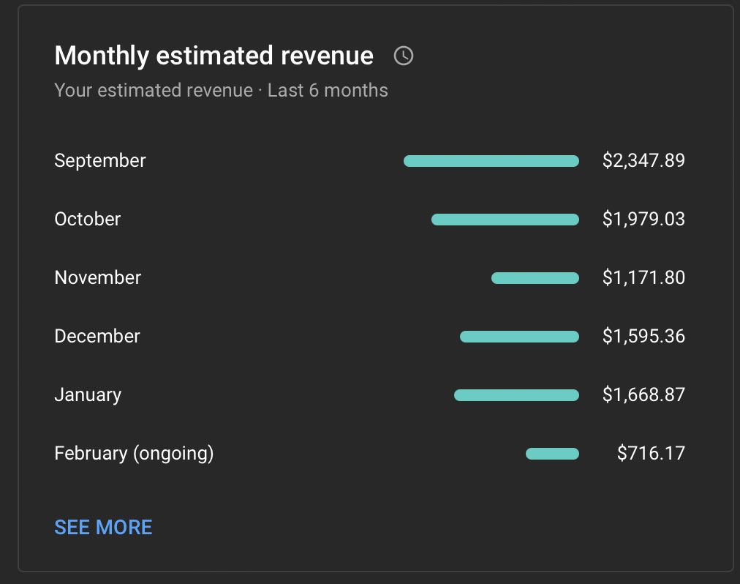Select the January revenue bar
The width and height of the screenshot is (740, 584).
(516, 395)
